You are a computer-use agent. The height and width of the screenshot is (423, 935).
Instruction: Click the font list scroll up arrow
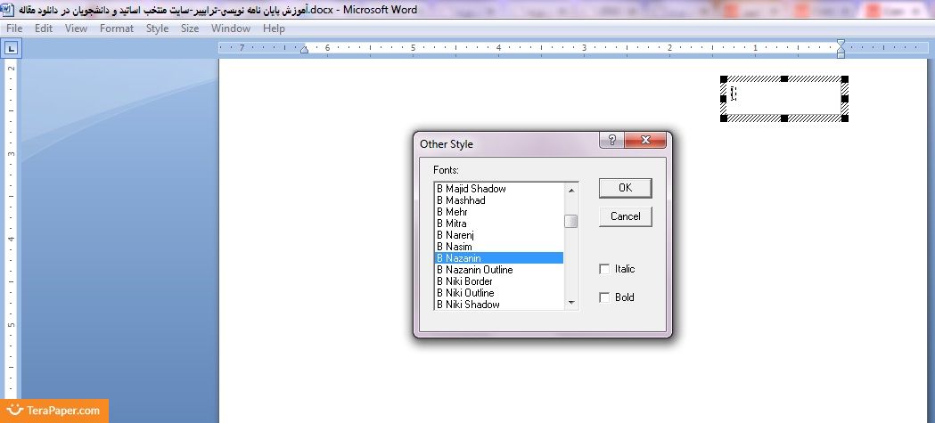pos(571,190)
